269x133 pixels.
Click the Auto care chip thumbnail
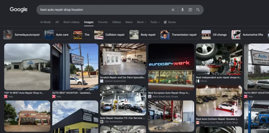click(49, 35)
